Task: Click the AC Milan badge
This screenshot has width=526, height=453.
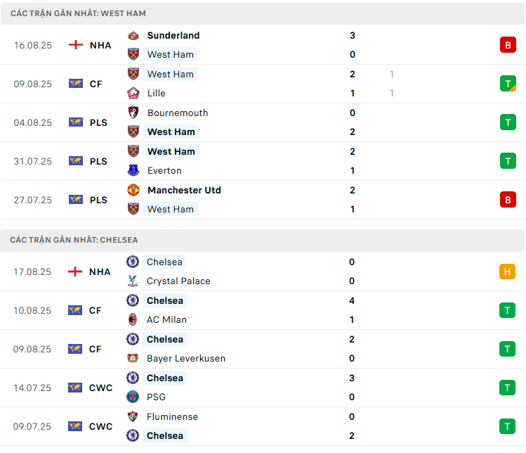Action: coord(133,319)
